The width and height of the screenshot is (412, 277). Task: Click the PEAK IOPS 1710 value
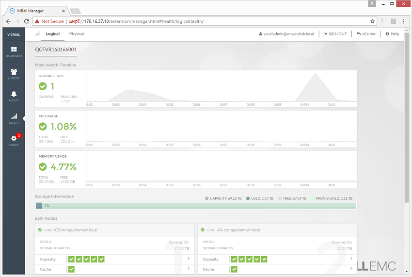point(65,101)
